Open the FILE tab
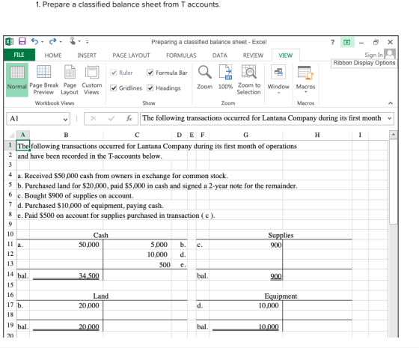The image size is (419, 348). (x=19, y=55)
